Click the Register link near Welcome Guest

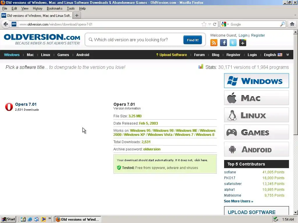pos(258,35)
